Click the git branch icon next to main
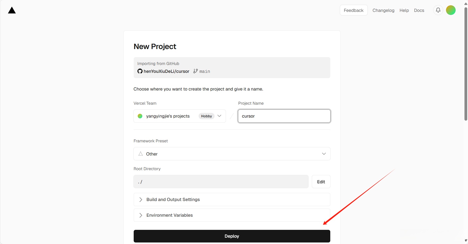This screenshot has height=244, width=468. [195, 71]
